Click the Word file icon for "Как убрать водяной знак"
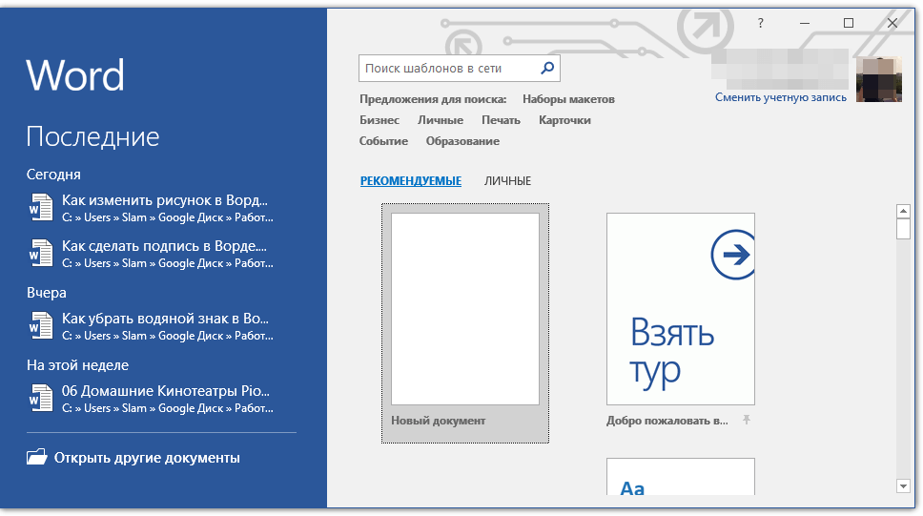Screen dimensions: 923x516 click(40, 326)
